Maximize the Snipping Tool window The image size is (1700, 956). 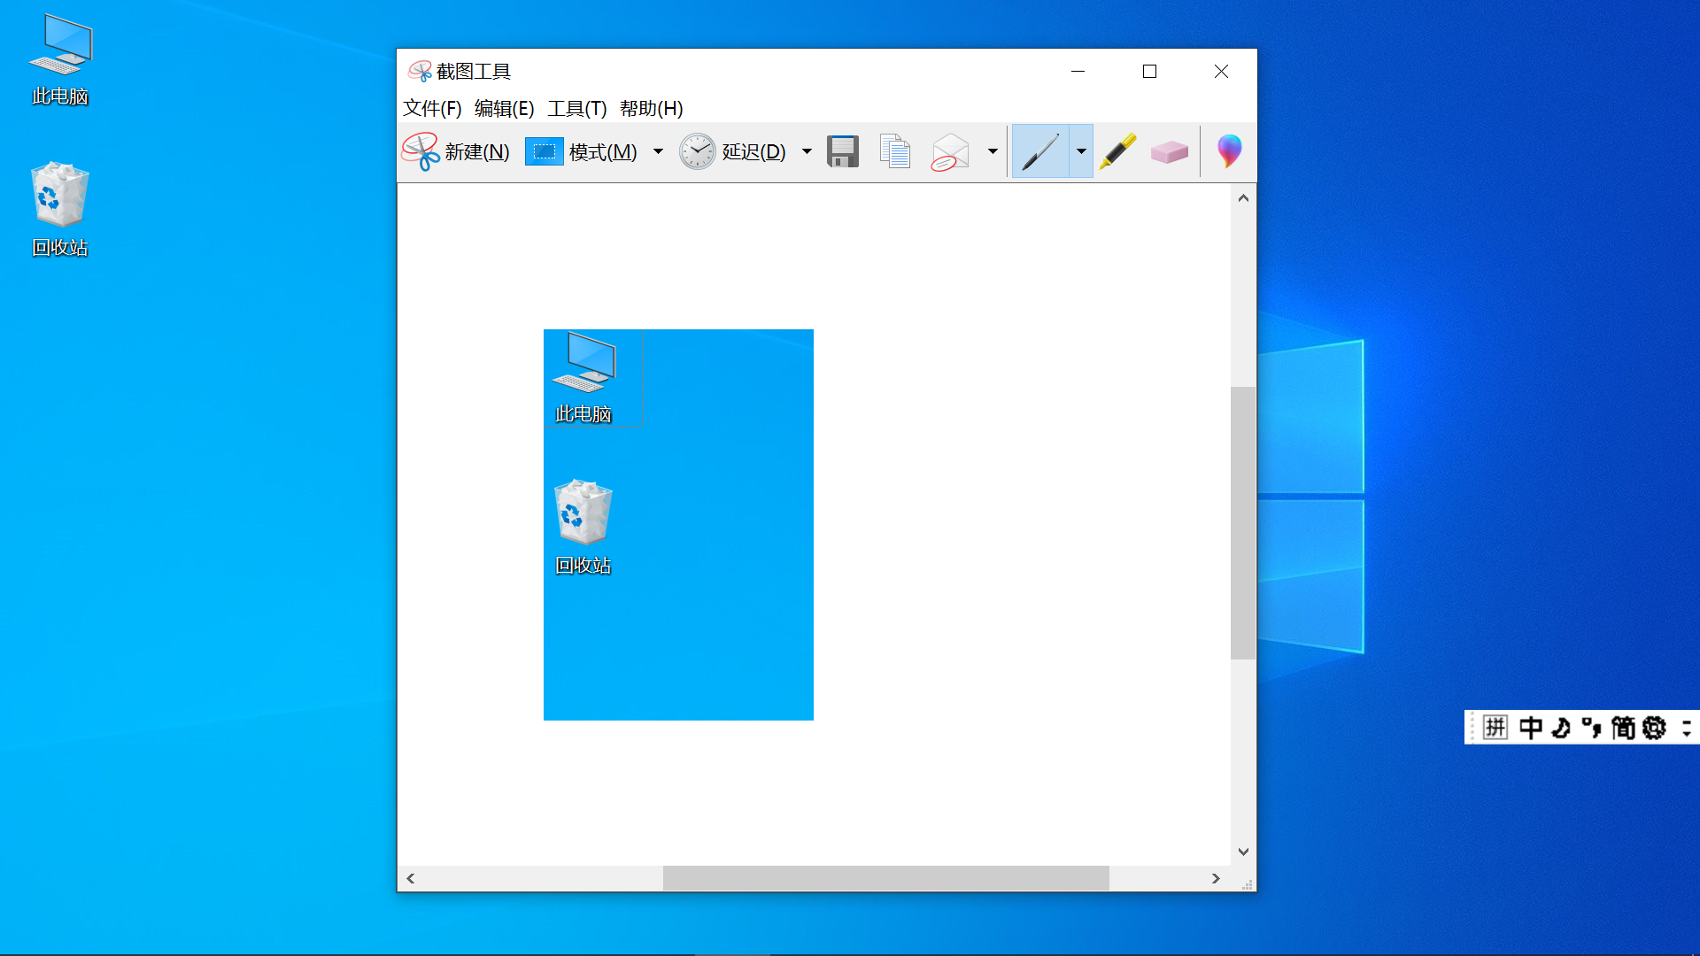[1149, 71]
